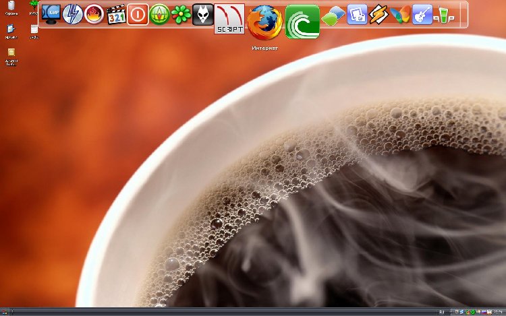Open the Recycle Bin desktop icon

tap(11, 8)
